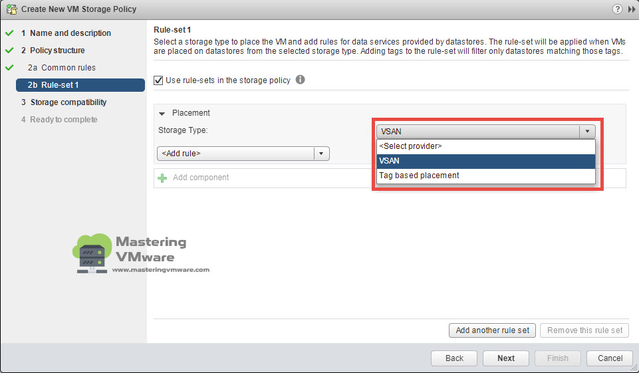This screenshot has height=373, width=639.
Task: Open the Add rule dropdown
Action: click(x=243, y=154)
